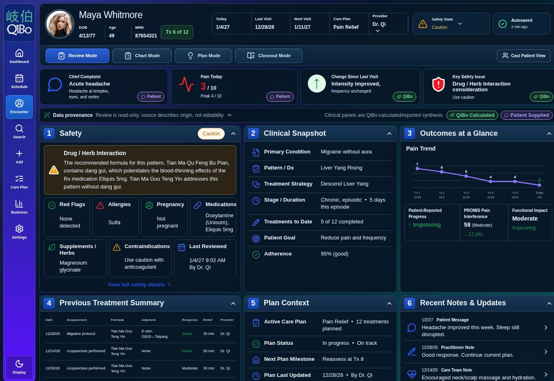
Task: Click the Tx 6 of 12 badge
Action: (177, 32)
